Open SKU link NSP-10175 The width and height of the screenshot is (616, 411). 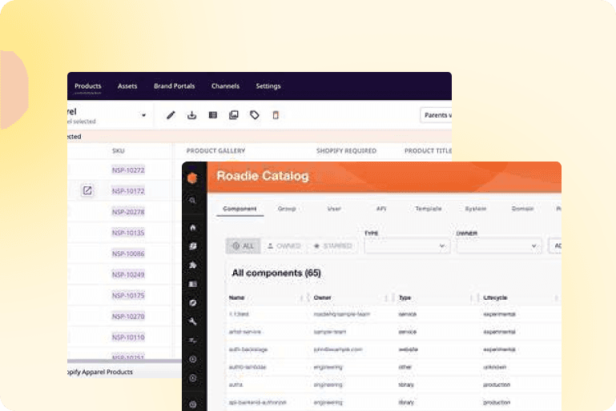tap(128, 295)
